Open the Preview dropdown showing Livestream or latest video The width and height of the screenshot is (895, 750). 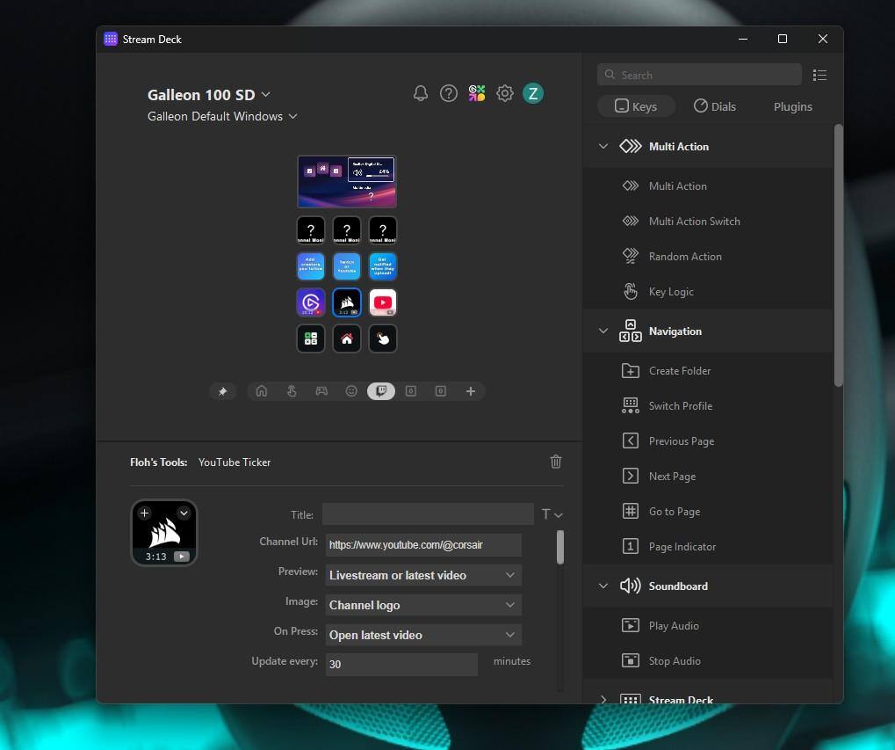423,575
